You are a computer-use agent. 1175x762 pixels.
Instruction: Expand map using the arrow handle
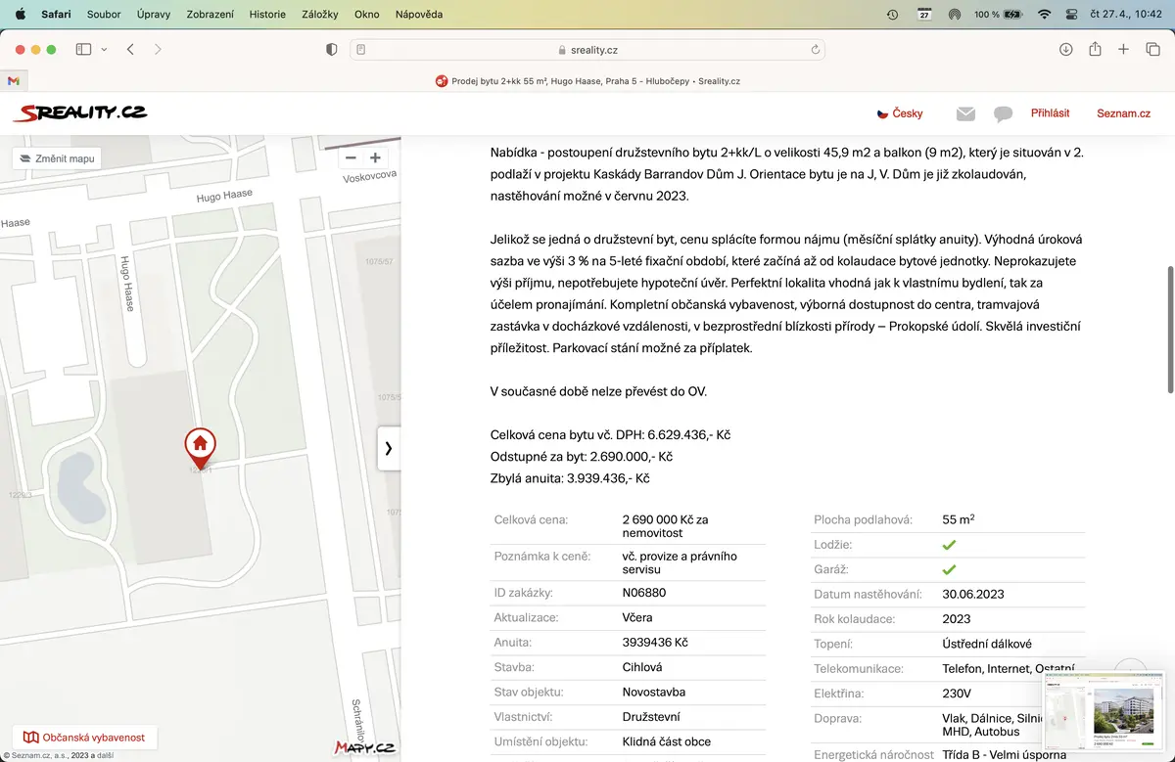click(389, 448)
